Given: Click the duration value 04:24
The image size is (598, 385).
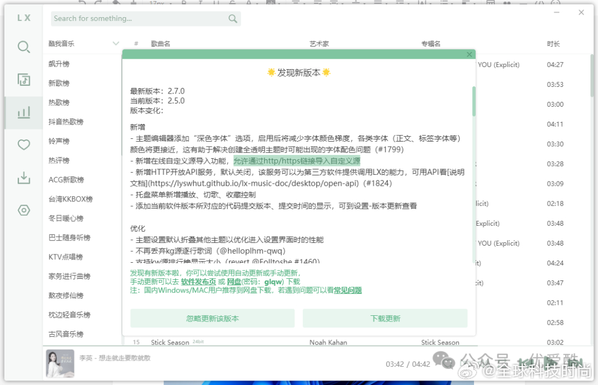Looking at the screenshot, I should click(555, 263).
